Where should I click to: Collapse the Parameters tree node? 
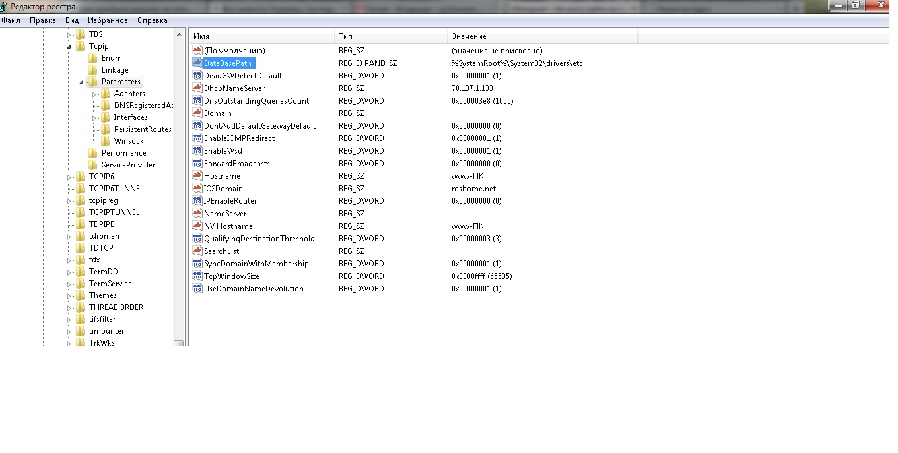click(82, 82)
